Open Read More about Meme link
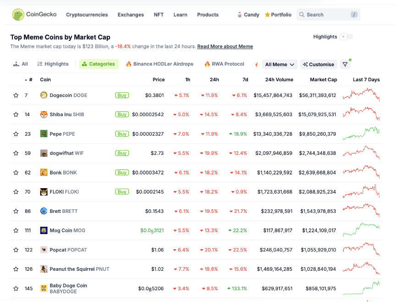 pos(225,46)
